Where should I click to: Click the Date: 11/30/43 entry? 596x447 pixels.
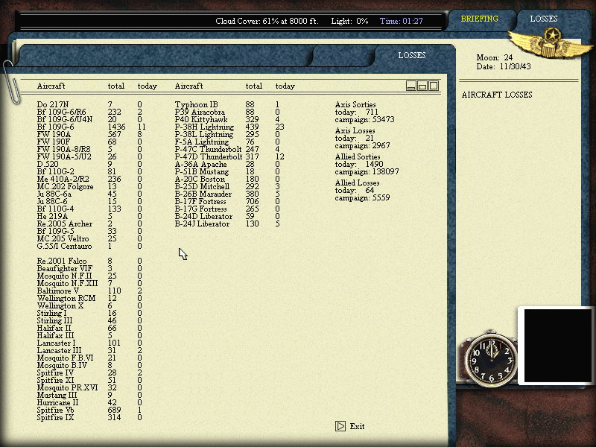click(x=504, y=66)
